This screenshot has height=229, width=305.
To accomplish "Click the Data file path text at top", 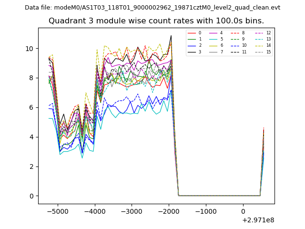I will (152, 8).
